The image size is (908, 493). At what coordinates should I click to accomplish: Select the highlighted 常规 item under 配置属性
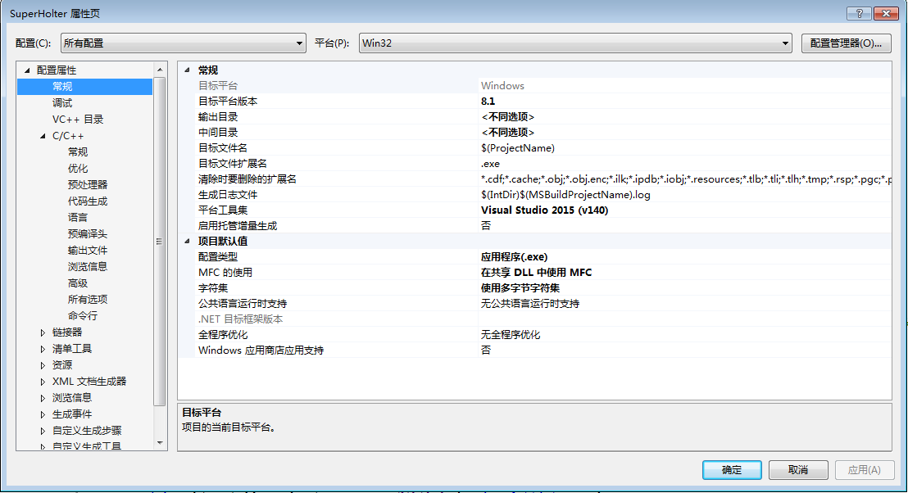coord(85,86)
